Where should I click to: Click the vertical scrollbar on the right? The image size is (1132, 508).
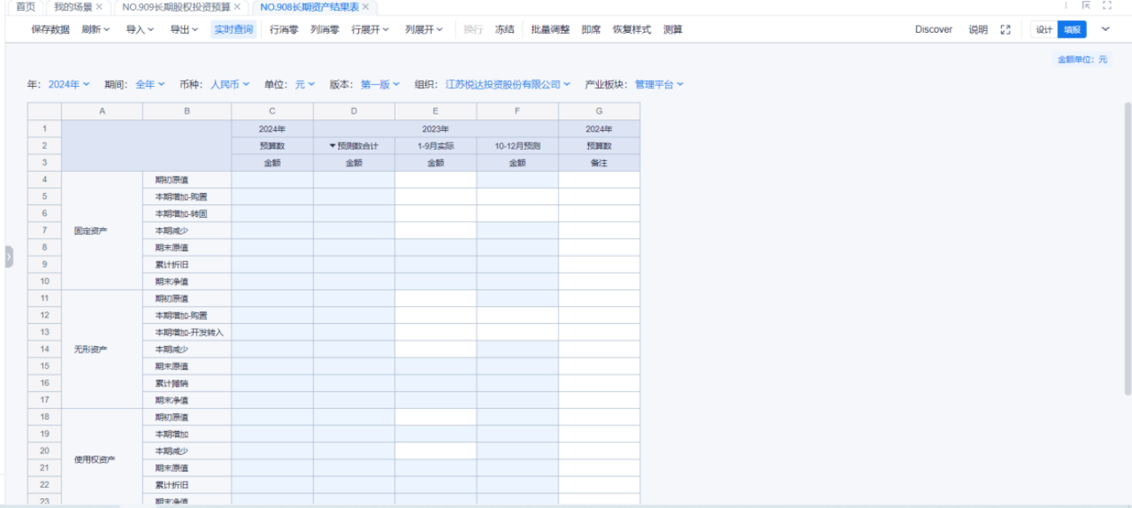[x=1127, y=245]
